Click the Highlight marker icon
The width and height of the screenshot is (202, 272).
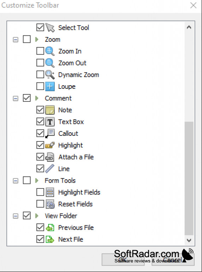click(50, 145)
